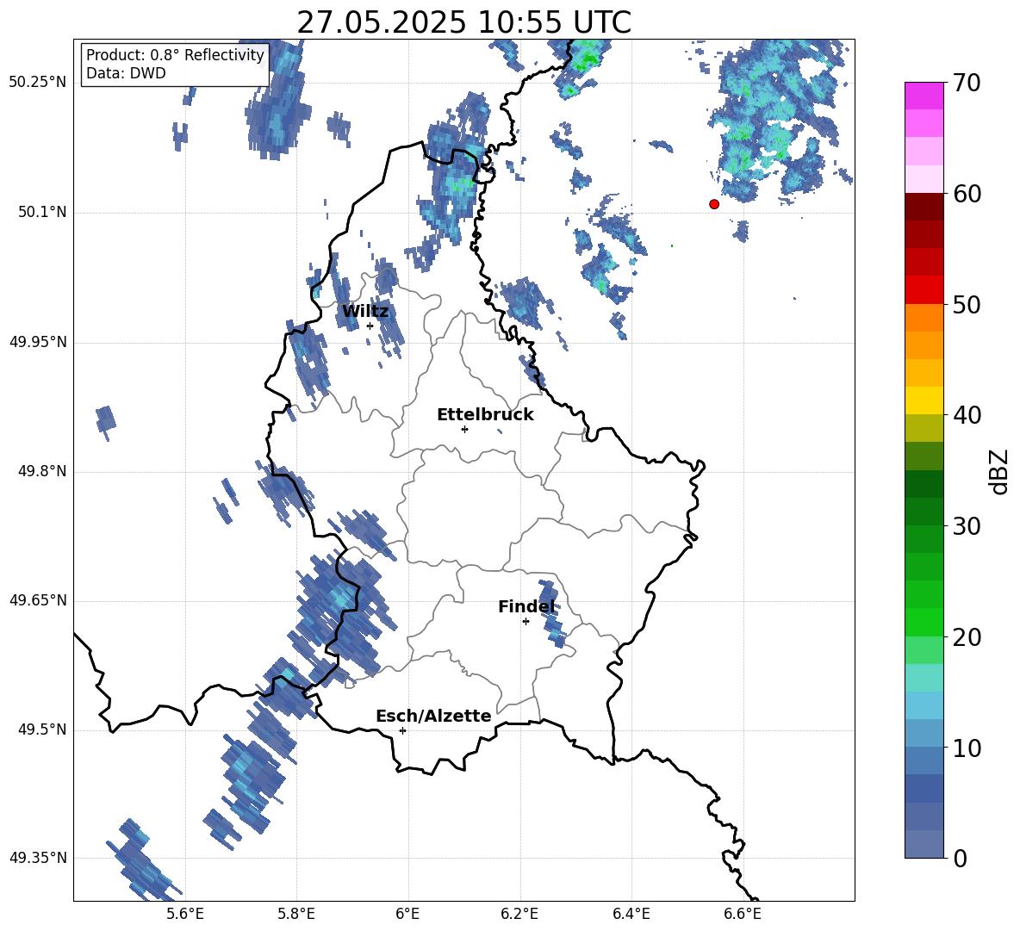Click the 49.95°N latitude label
This screenshot has width=1020, height=931.
38,342
